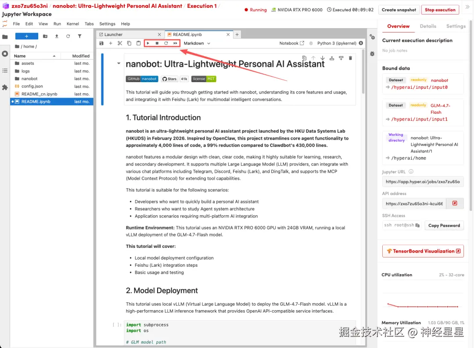Refresh the file browser list
The width and height of the screenshot is (474, 348).
68,36
